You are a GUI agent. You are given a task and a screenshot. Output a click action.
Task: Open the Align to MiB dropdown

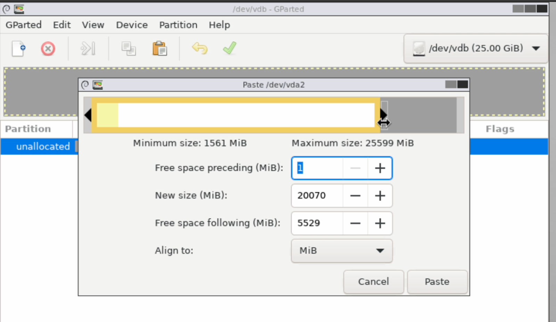pos(342,251)
